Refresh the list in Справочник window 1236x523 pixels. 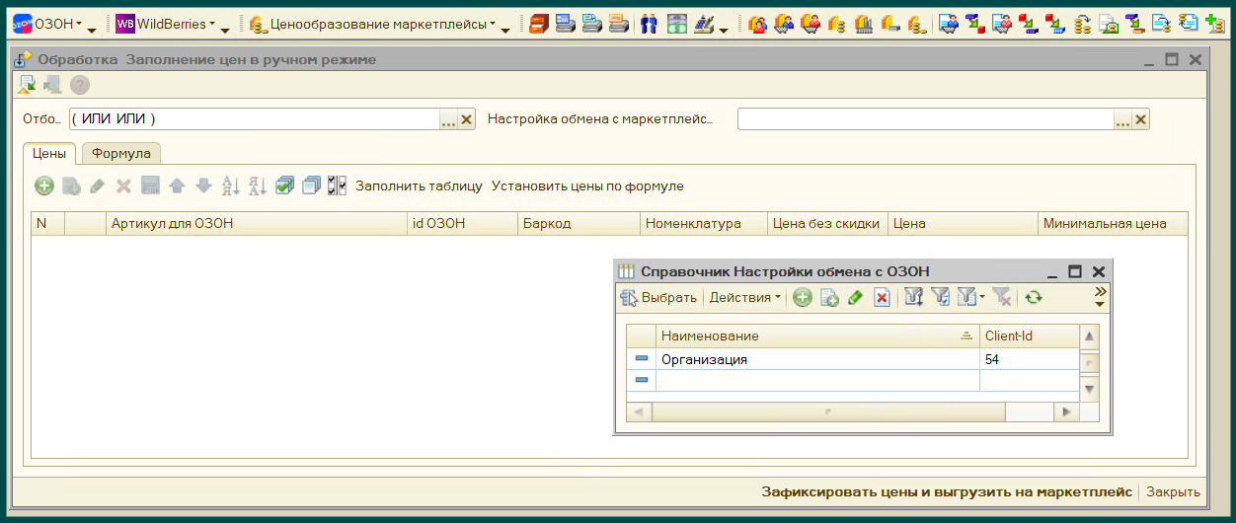[1034, 297]
